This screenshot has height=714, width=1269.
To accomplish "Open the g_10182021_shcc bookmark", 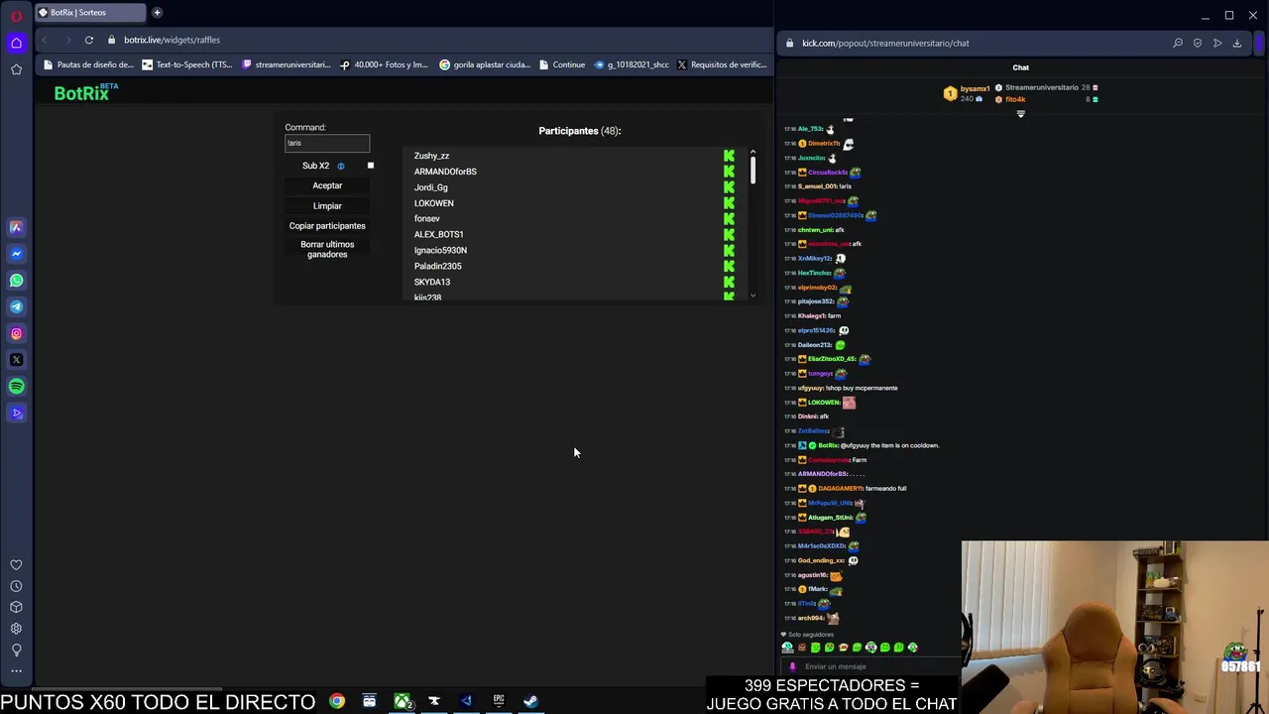I will pos(632,64).
